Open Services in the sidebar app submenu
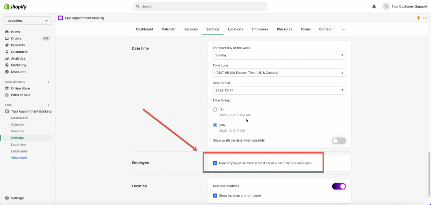The image size is (431, 205). pos(18,131)
